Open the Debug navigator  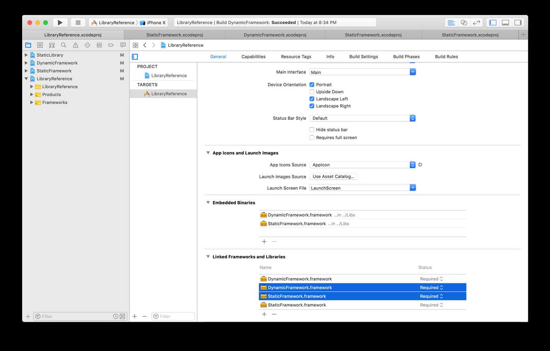pyautogui.click(x=99, y=45)
